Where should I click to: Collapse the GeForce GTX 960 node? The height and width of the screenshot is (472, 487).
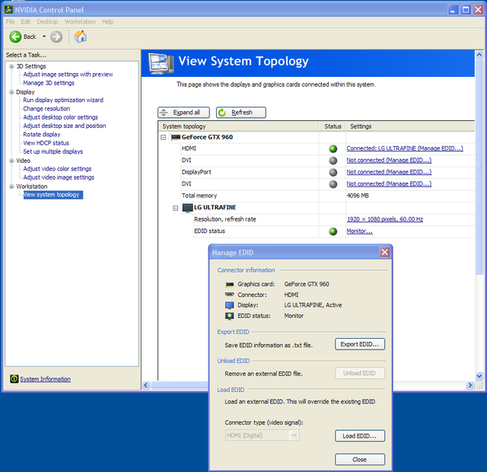pyautogui.click(x=164, y=137)
